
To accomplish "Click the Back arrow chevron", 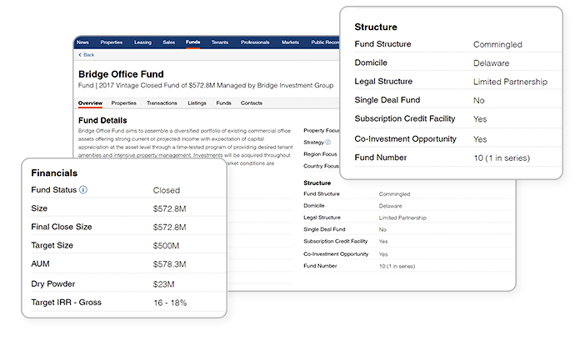I will (79, 54).
